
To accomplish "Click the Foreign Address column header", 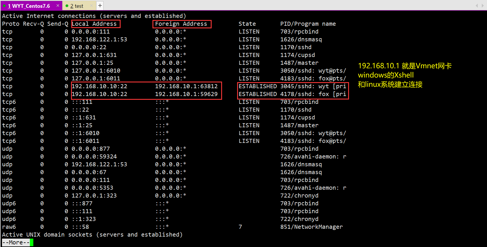I will 181,24.
